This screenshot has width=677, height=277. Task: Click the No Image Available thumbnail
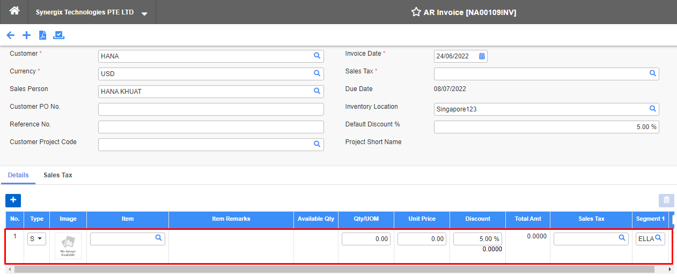point(68,246)
